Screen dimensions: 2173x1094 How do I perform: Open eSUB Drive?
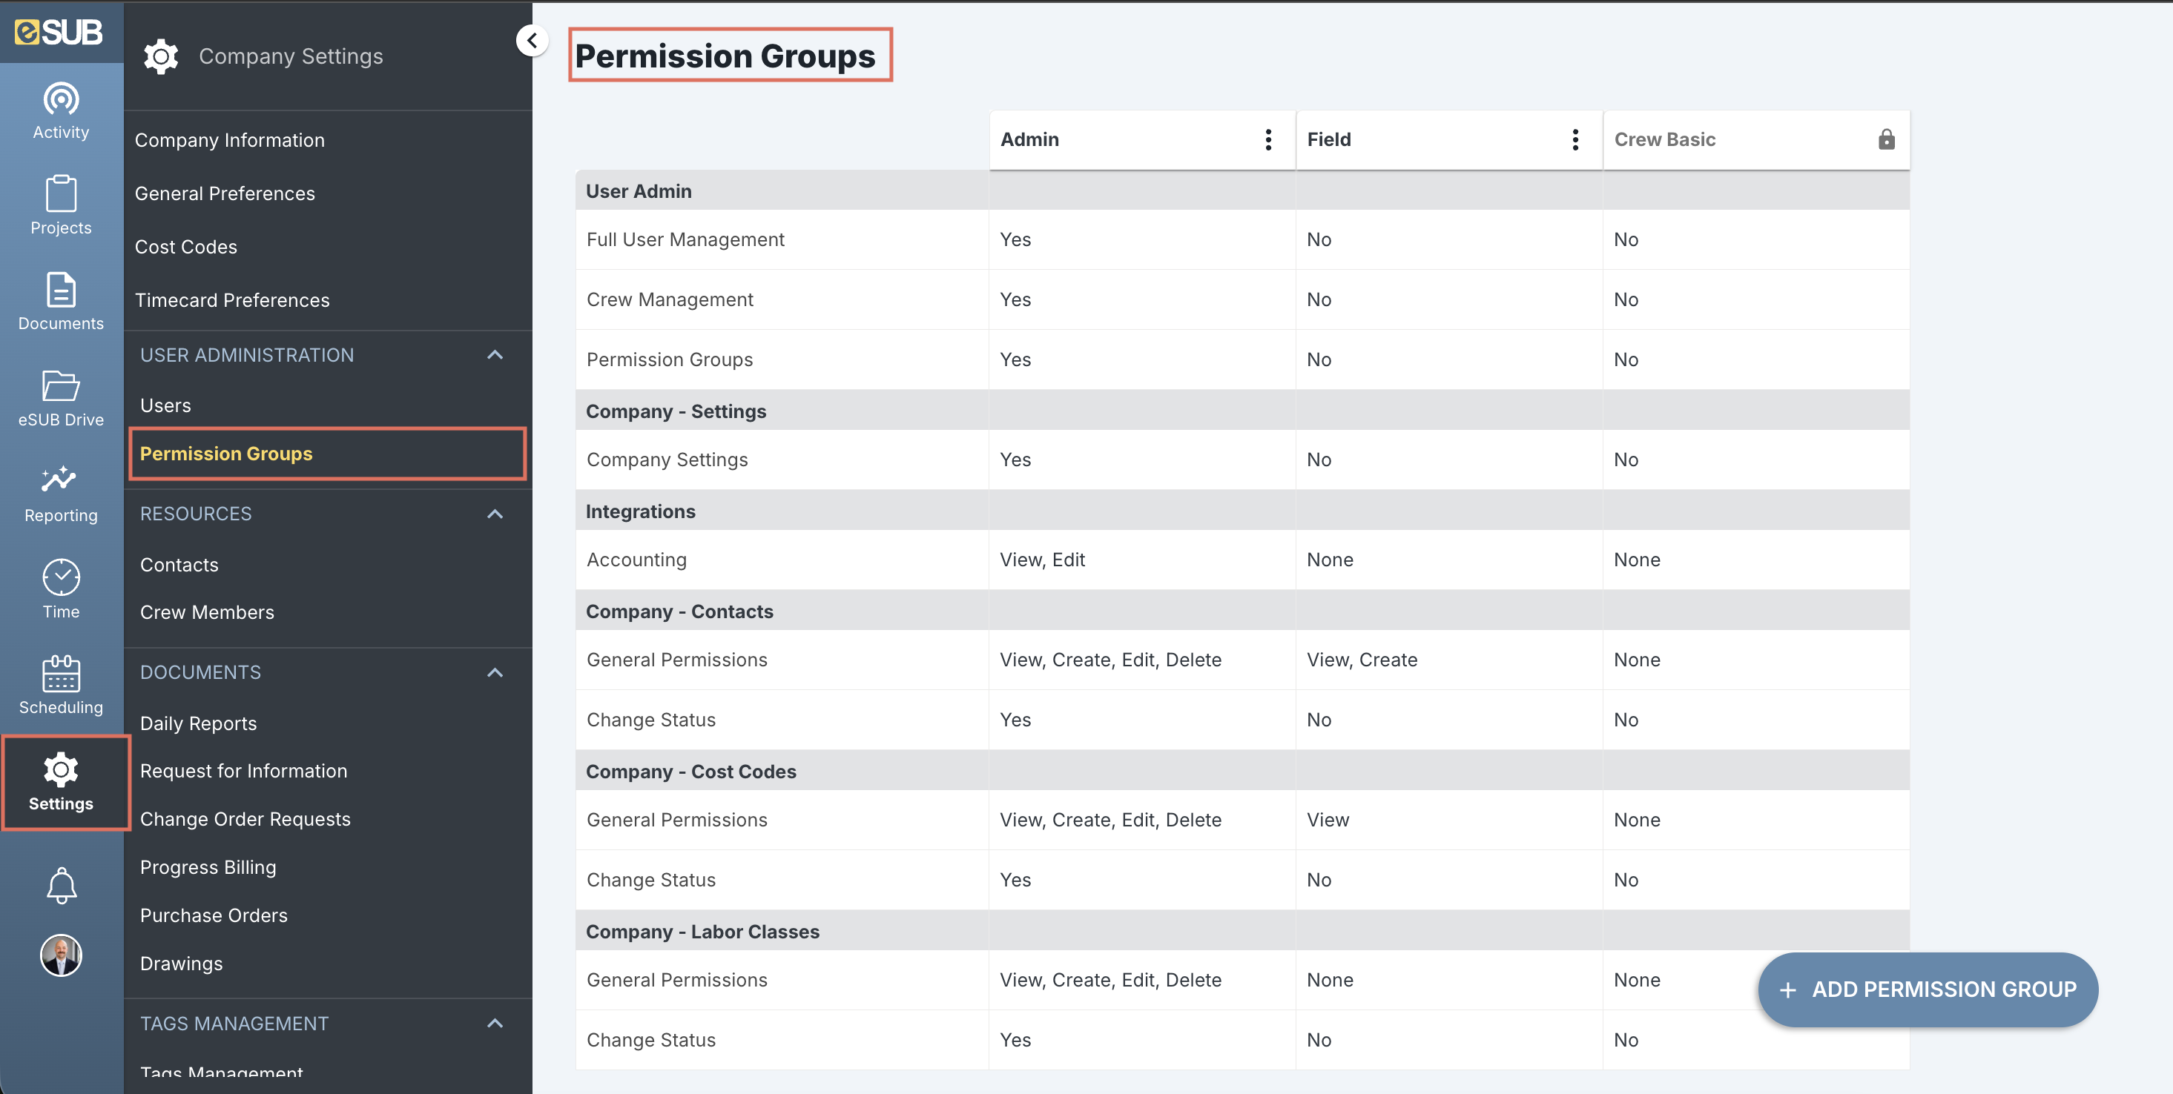pos(61,397)
